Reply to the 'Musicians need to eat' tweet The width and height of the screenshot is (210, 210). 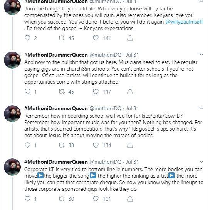pyautogui.click(x=28, y=92)
